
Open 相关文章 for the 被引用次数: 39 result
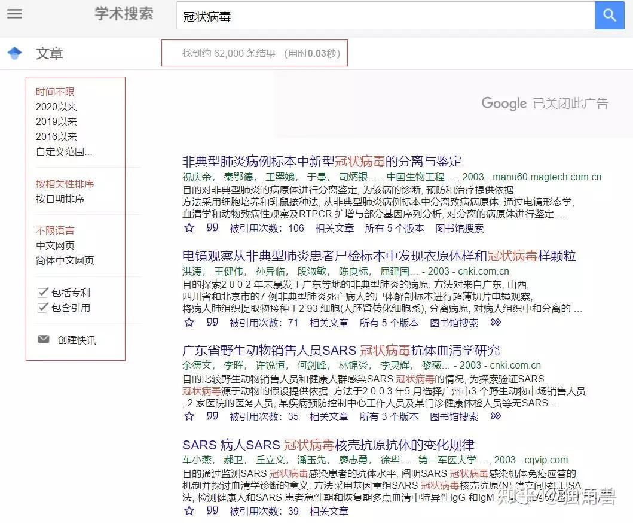tap(329, 511)
